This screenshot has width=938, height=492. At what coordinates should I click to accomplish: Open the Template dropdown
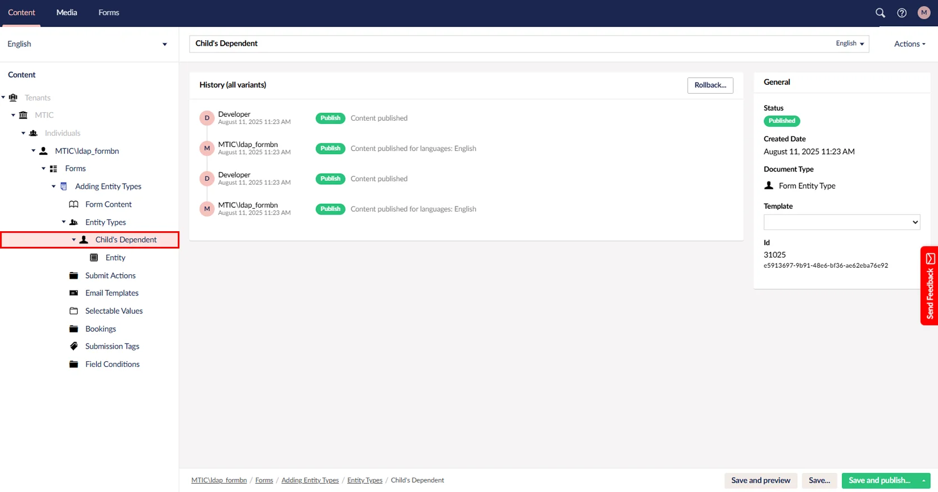841,222
